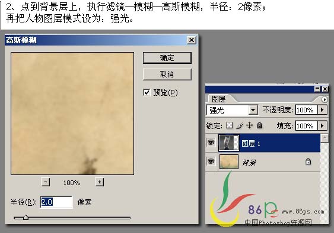Click the lock position move icon
Image resolution: width=334 pixels, height=233 pixels.
(x=249, y=125)
